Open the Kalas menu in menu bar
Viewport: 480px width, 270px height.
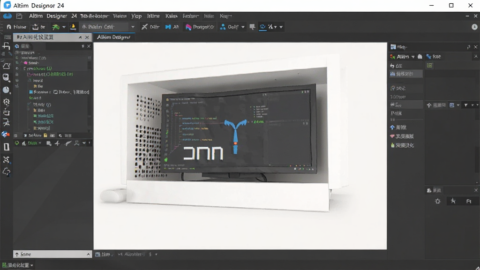coord(171,16)
